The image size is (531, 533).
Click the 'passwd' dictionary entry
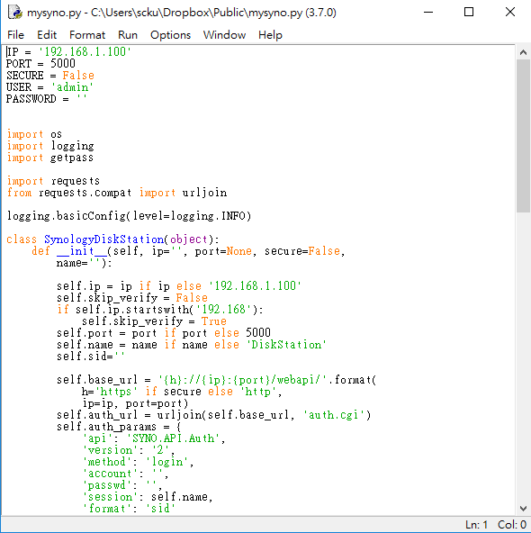122,485
